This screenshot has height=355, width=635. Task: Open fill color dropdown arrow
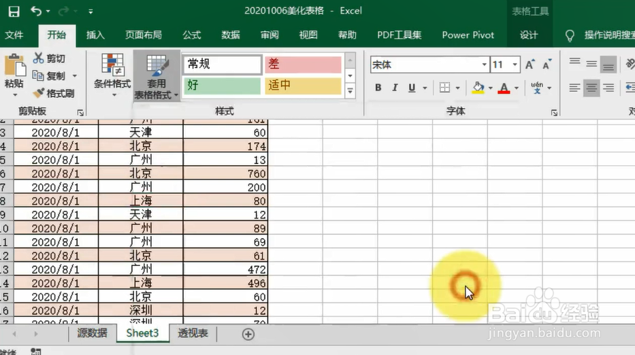(x=491, y=88)
